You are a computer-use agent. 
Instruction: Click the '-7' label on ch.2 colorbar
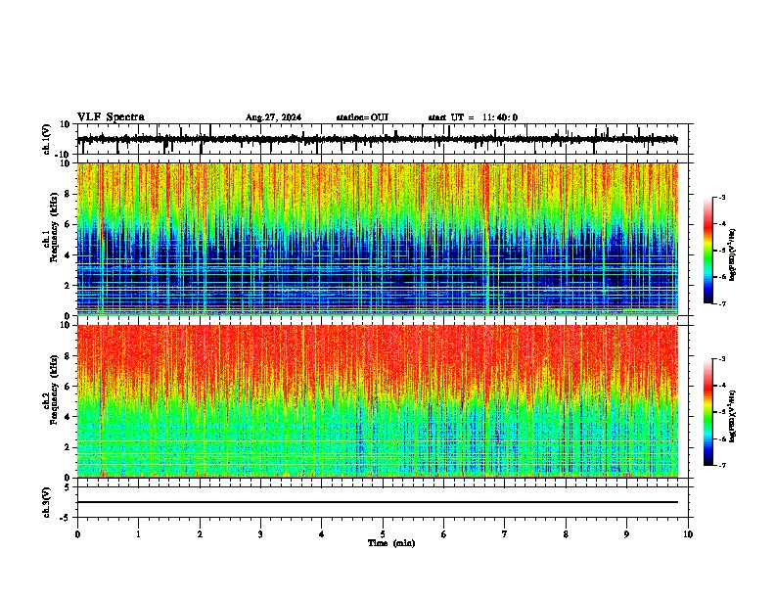pos(721,466)
